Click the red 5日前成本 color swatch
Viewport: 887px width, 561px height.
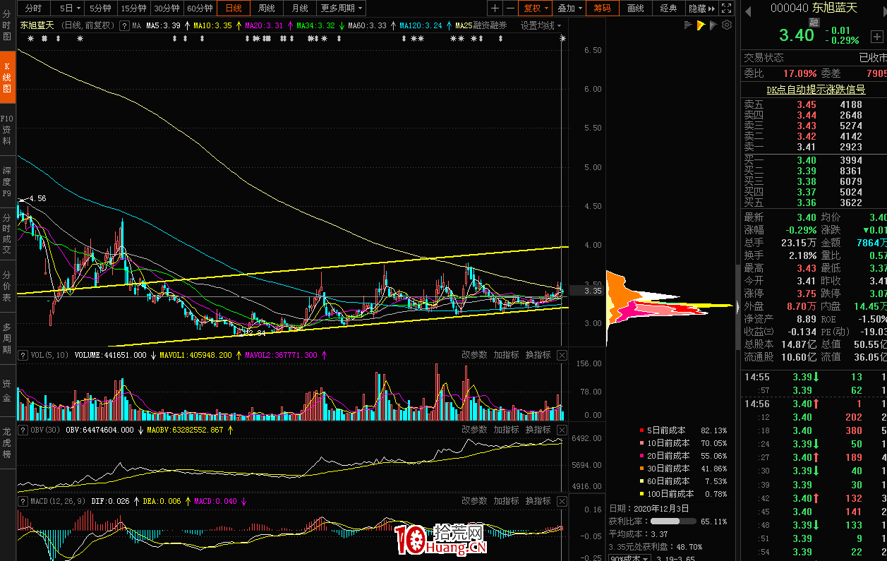pos(641,430)
